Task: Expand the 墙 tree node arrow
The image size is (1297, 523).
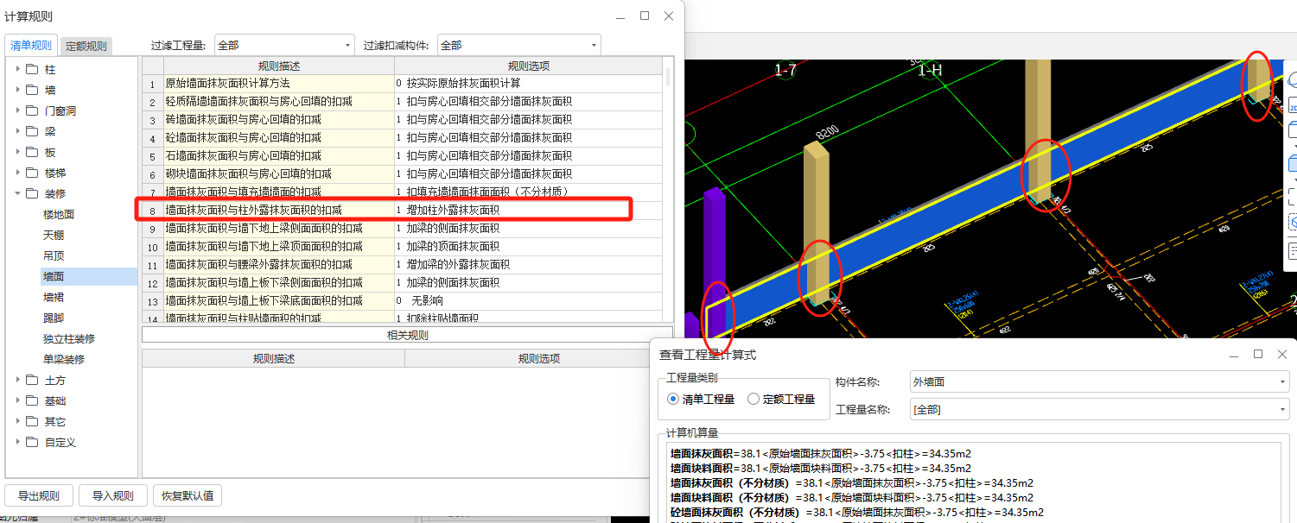Action: coord(17,90)
